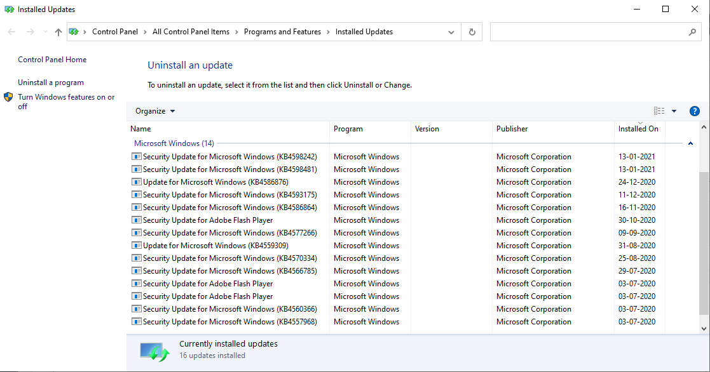710x372 pixels.
Task: Go back using the Back arrow
Action: (x=12, y=32)
